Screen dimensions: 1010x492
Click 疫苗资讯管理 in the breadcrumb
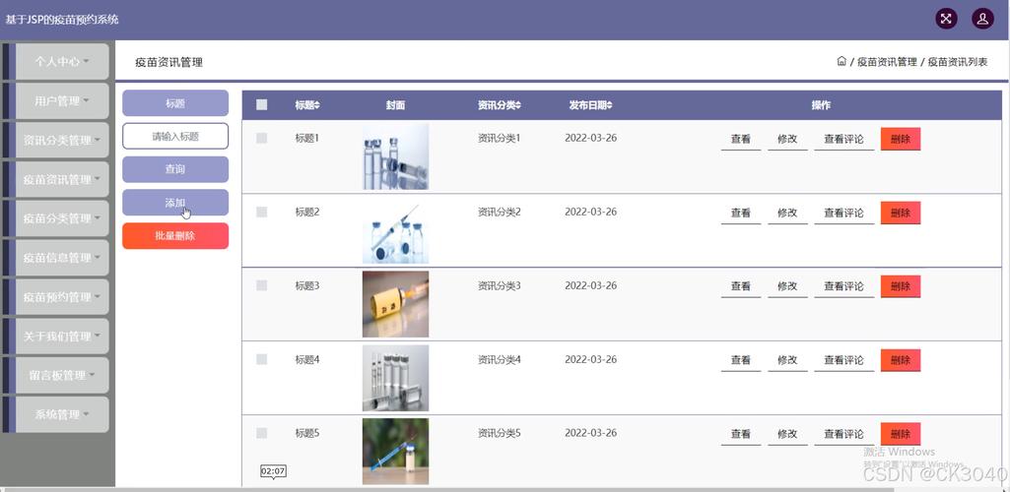887,62
